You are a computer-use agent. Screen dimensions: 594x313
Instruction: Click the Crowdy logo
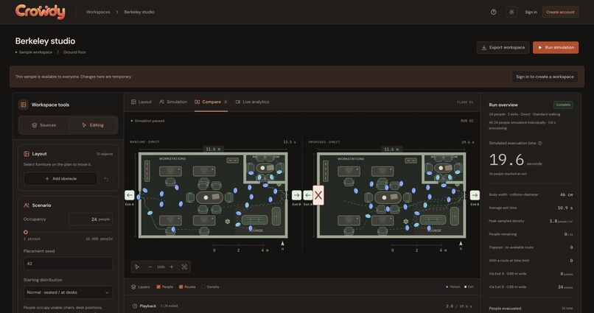tap(40, 12)
